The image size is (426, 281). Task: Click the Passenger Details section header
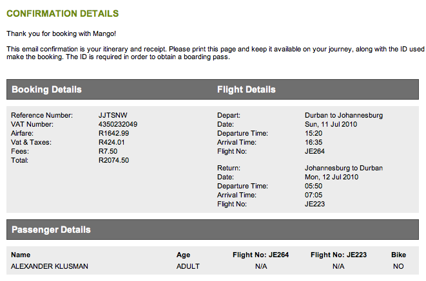(x=51, y=230)
